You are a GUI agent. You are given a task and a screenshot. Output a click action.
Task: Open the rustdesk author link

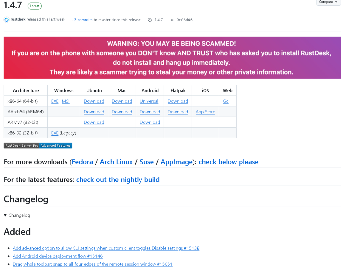tap(18, 19)
